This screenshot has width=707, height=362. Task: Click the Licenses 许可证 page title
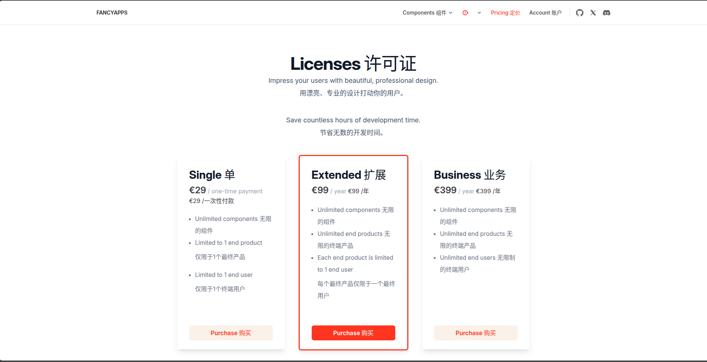[x=353, y=63]
